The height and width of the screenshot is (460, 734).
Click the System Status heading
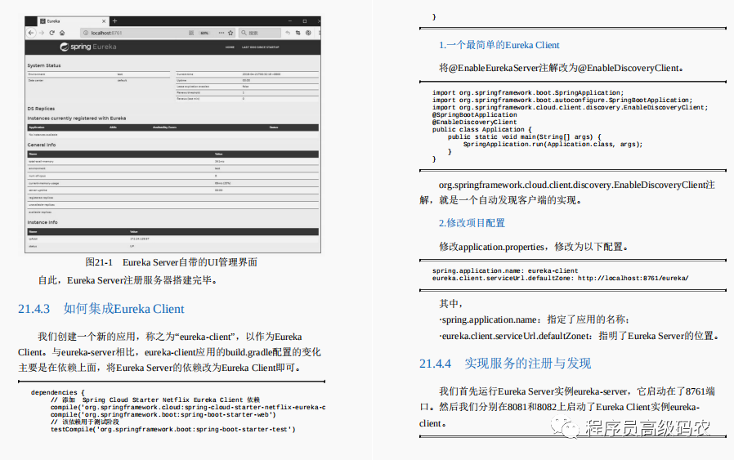(44, 65)
